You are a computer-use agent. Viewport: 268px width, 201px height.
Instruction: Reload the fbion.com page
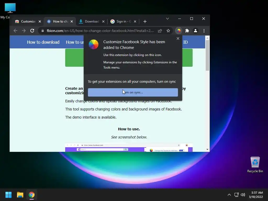pos(32,31)
